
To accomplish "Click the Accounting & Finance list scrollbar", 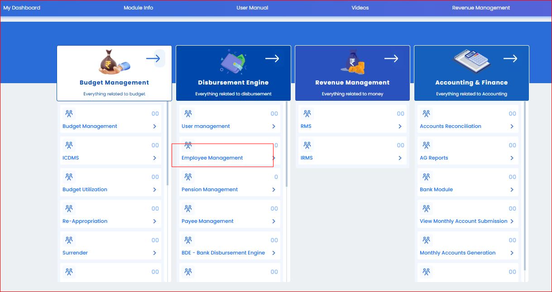I will tap(525, 185).
